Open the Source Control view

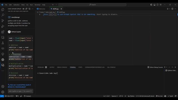point(3,21)
